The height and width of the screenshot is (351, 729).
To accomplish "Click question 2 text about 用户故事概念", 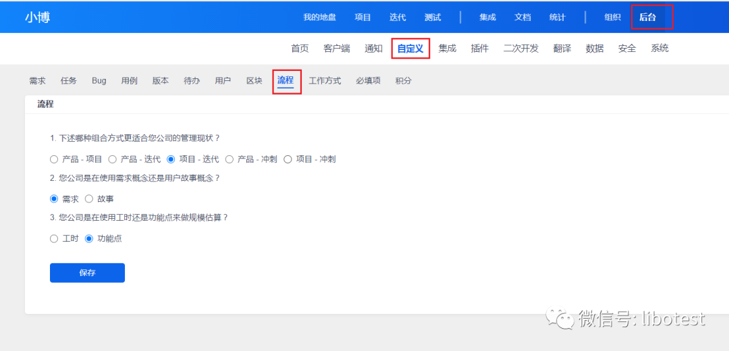I will pyautogui.click(x=135, y=178).
